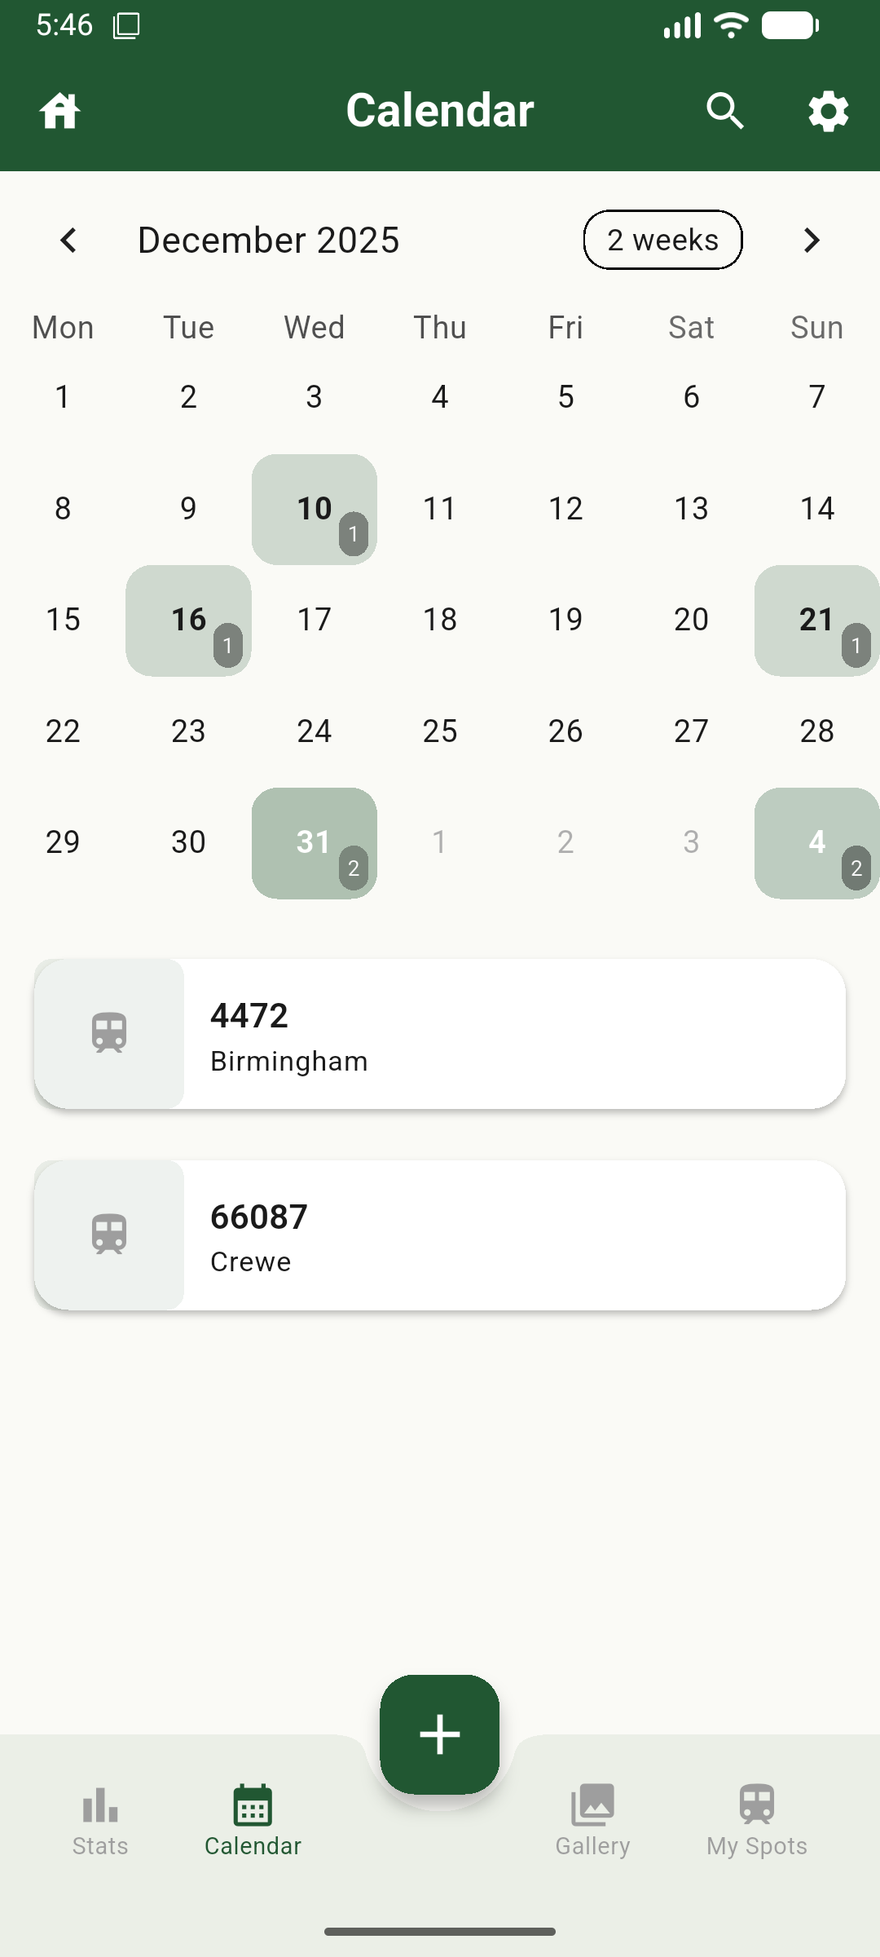Select highlighted December 31 date
This screenshot has height=1957, width=880.
[314, 842]
